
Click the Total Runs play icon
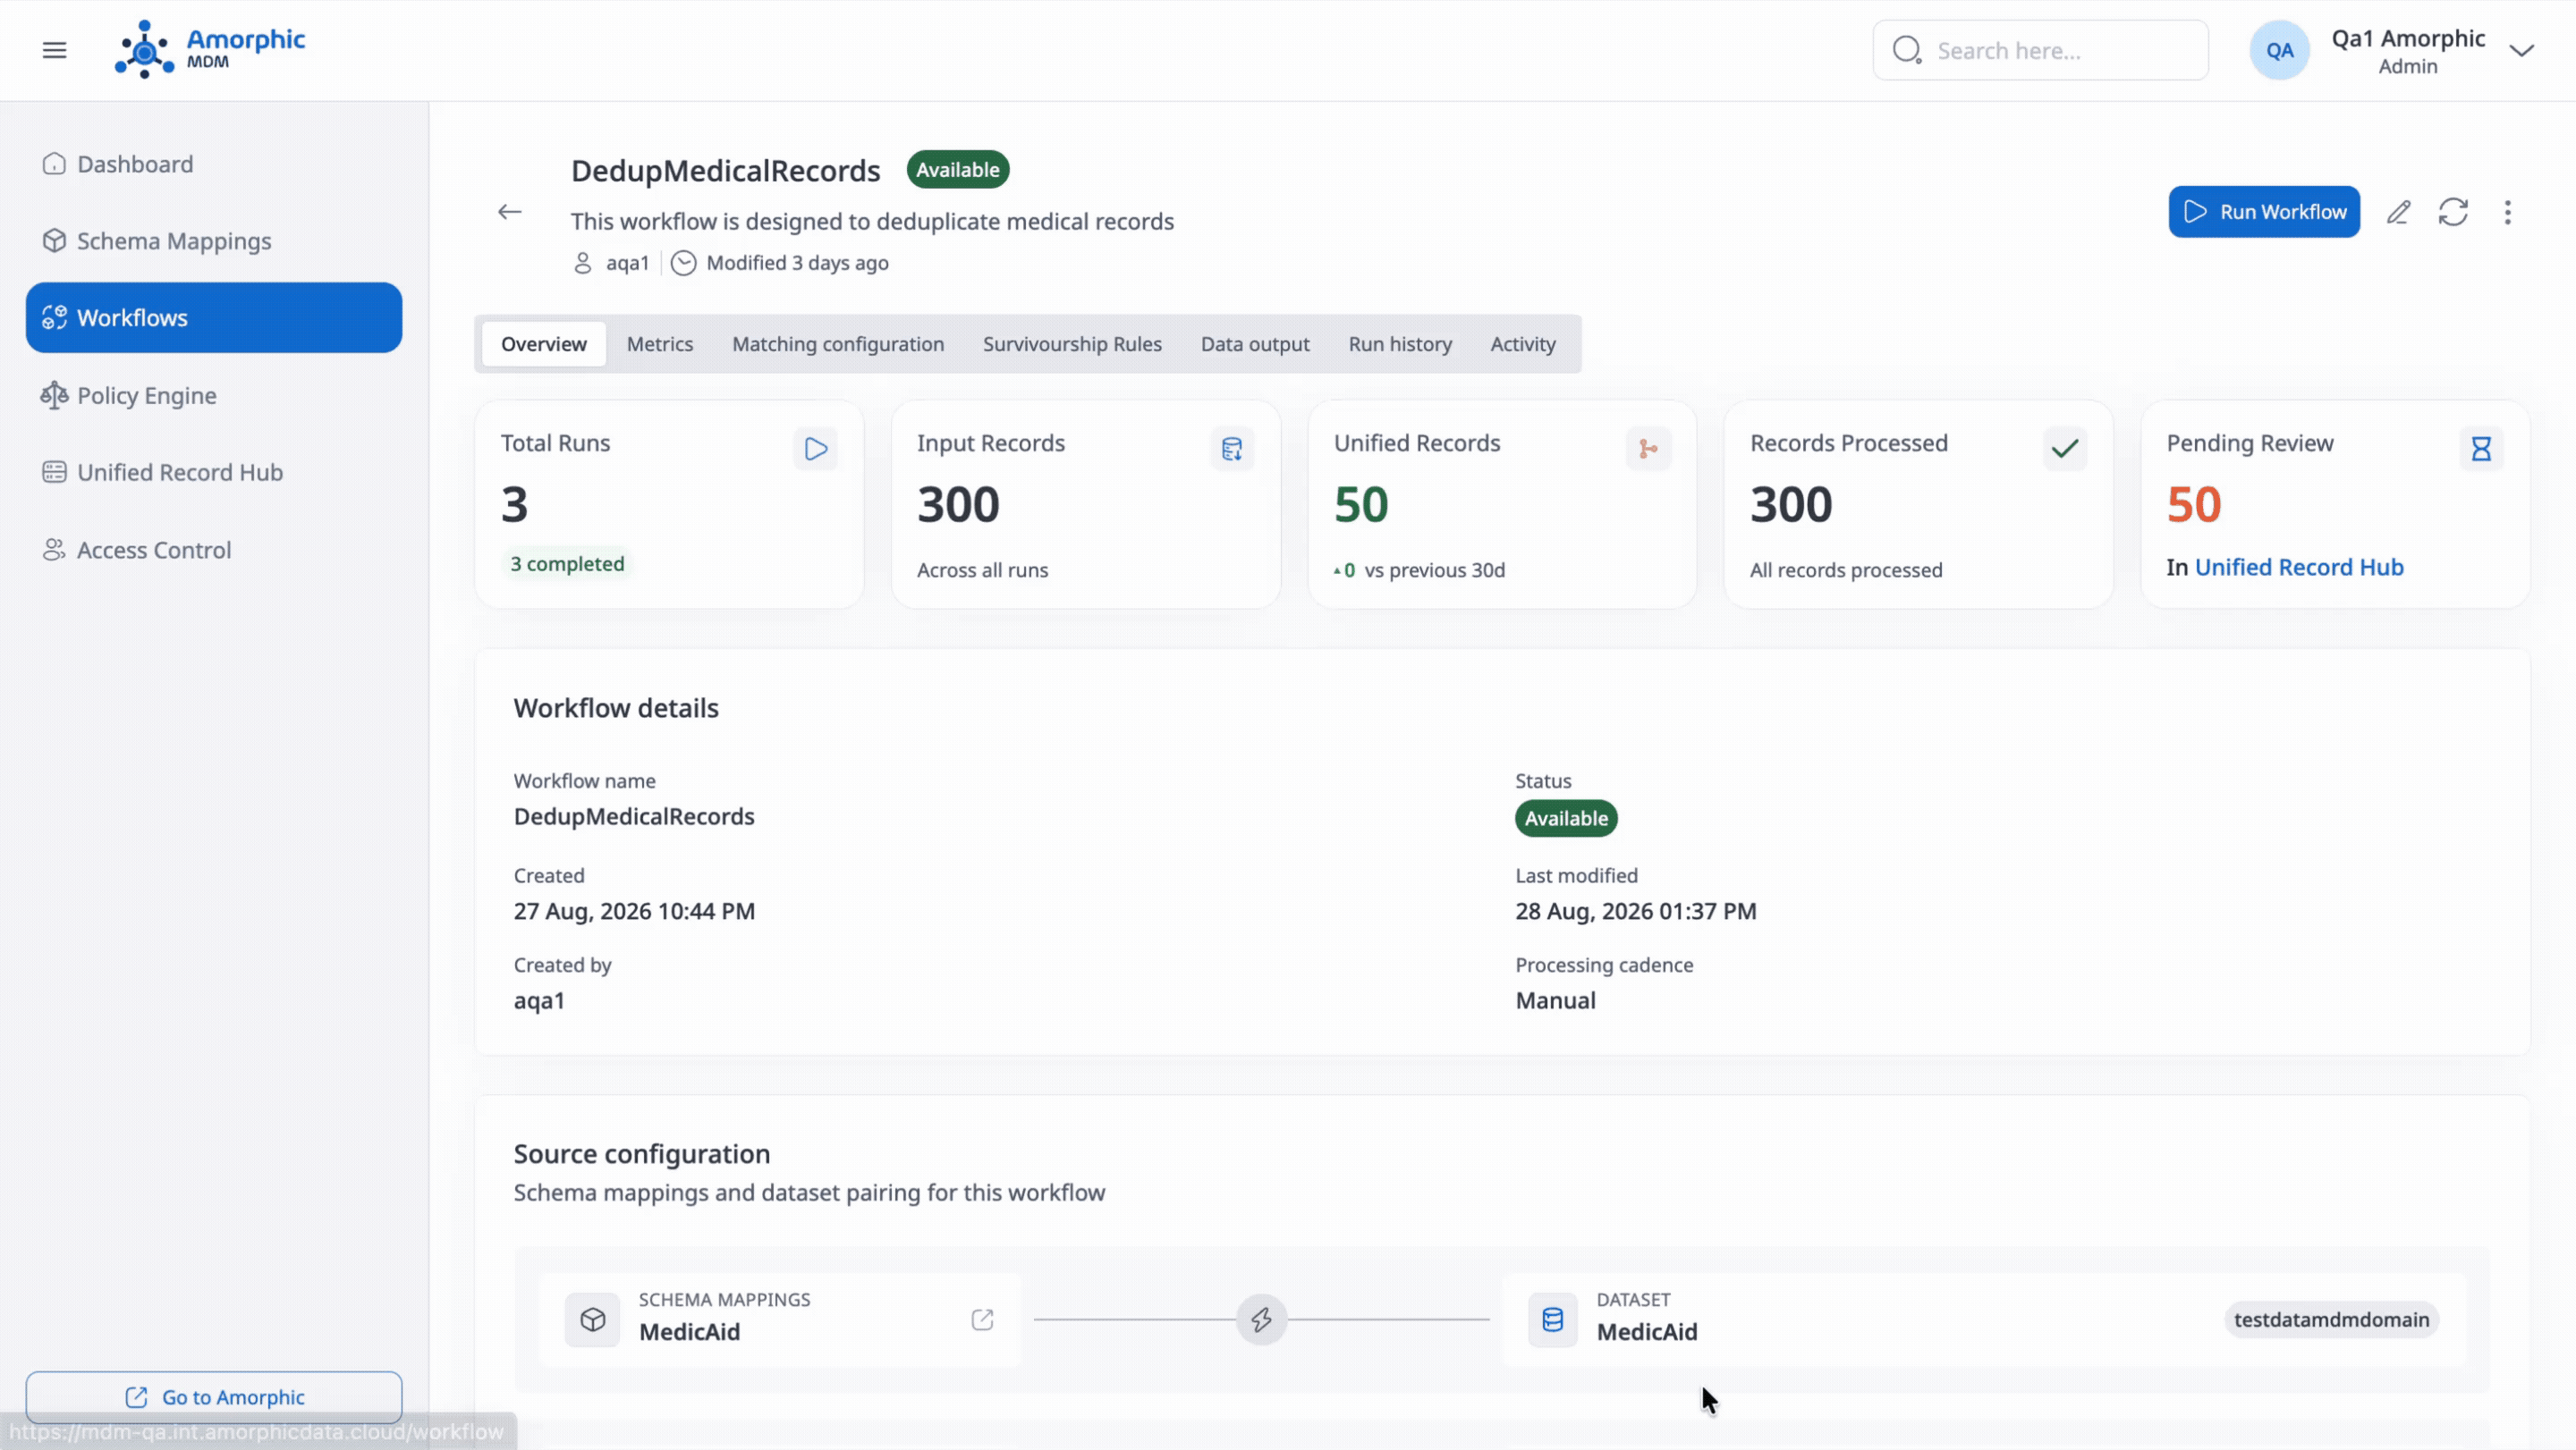coord(815,449)
